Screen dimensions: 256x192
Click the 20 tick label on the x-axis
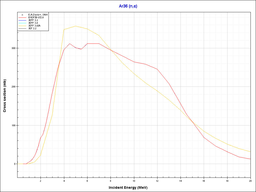[250, 180]
